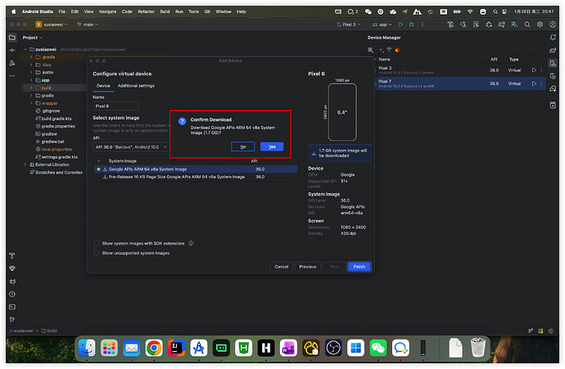
Task: Enable Show system images with SDK extensions
Action: pos(97,243)
